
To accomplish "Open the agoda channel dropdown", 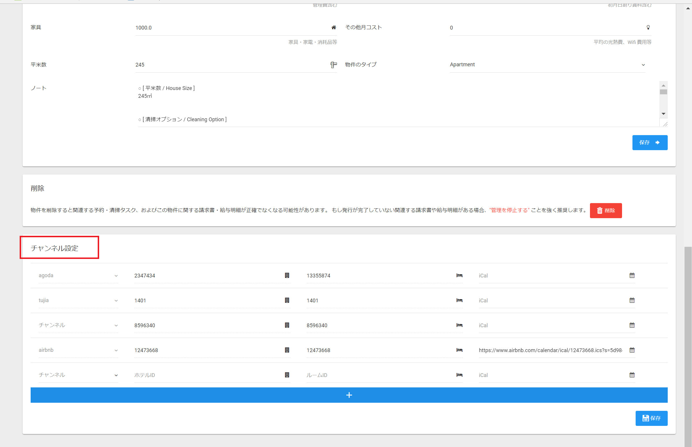I will 78,275.
